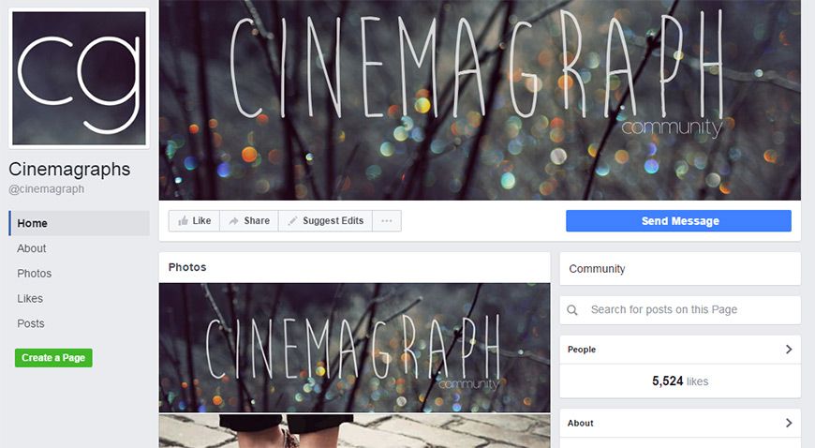This screenshot has height=448, width=815.
Task: Open the cg profile picture
Action: pyautogui.click(x=79, y=78)
